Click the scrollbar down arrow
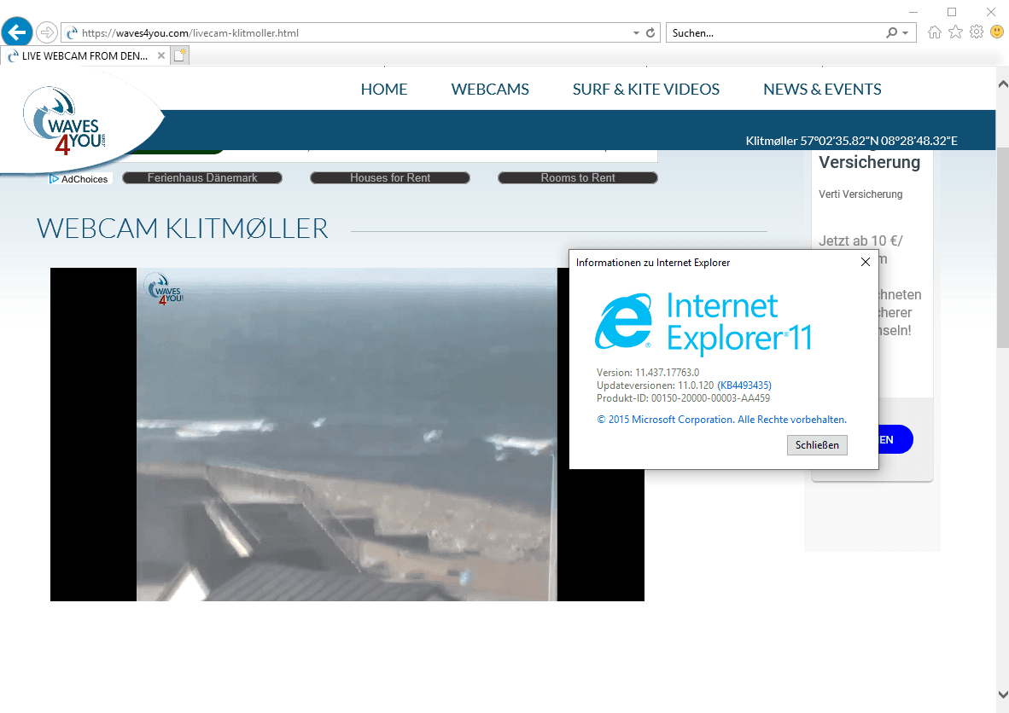The height and width of the screenshot is (713, 1009). (1002, 694)
